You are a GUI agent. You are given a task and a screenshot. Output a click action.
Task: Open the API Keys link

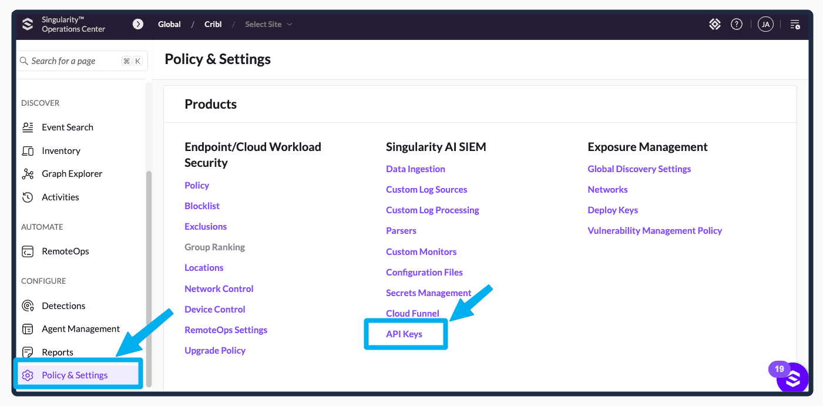click(x=404, y=334)
